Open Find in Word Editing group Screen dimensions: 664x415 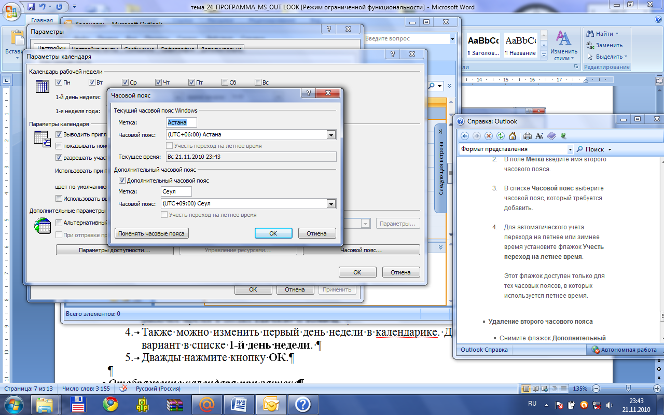click(x=603, y=34)
